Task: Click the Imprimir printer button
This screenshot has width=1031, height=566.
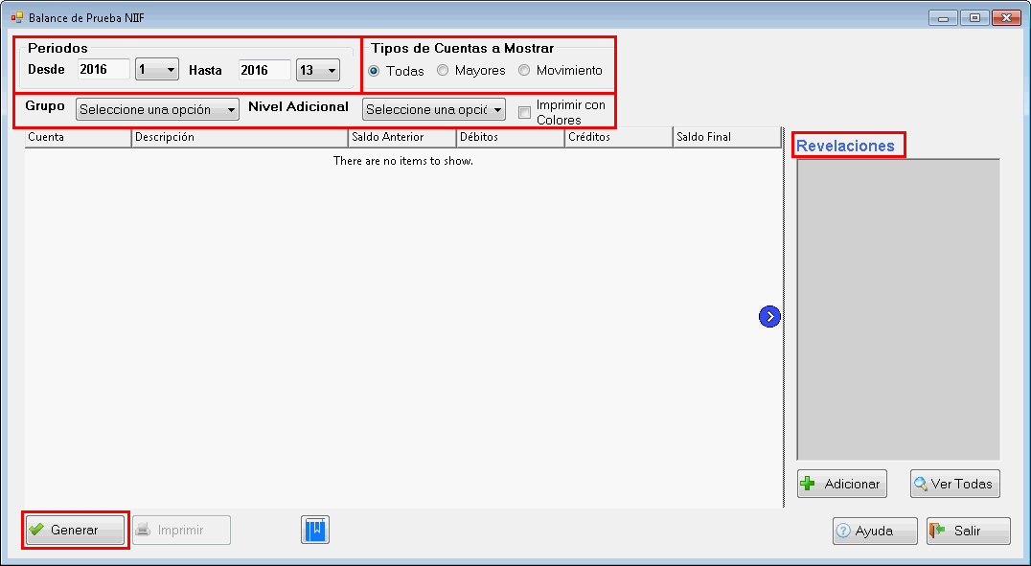Action: pyautogui.click(x=181, y=531)
